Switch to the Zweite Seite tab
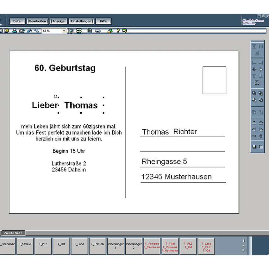 (13, 233)
